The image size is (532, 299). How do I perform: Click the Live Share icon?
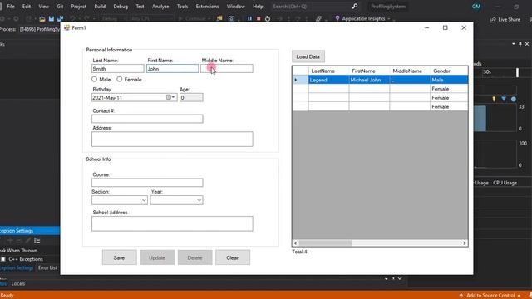(493, 20)
